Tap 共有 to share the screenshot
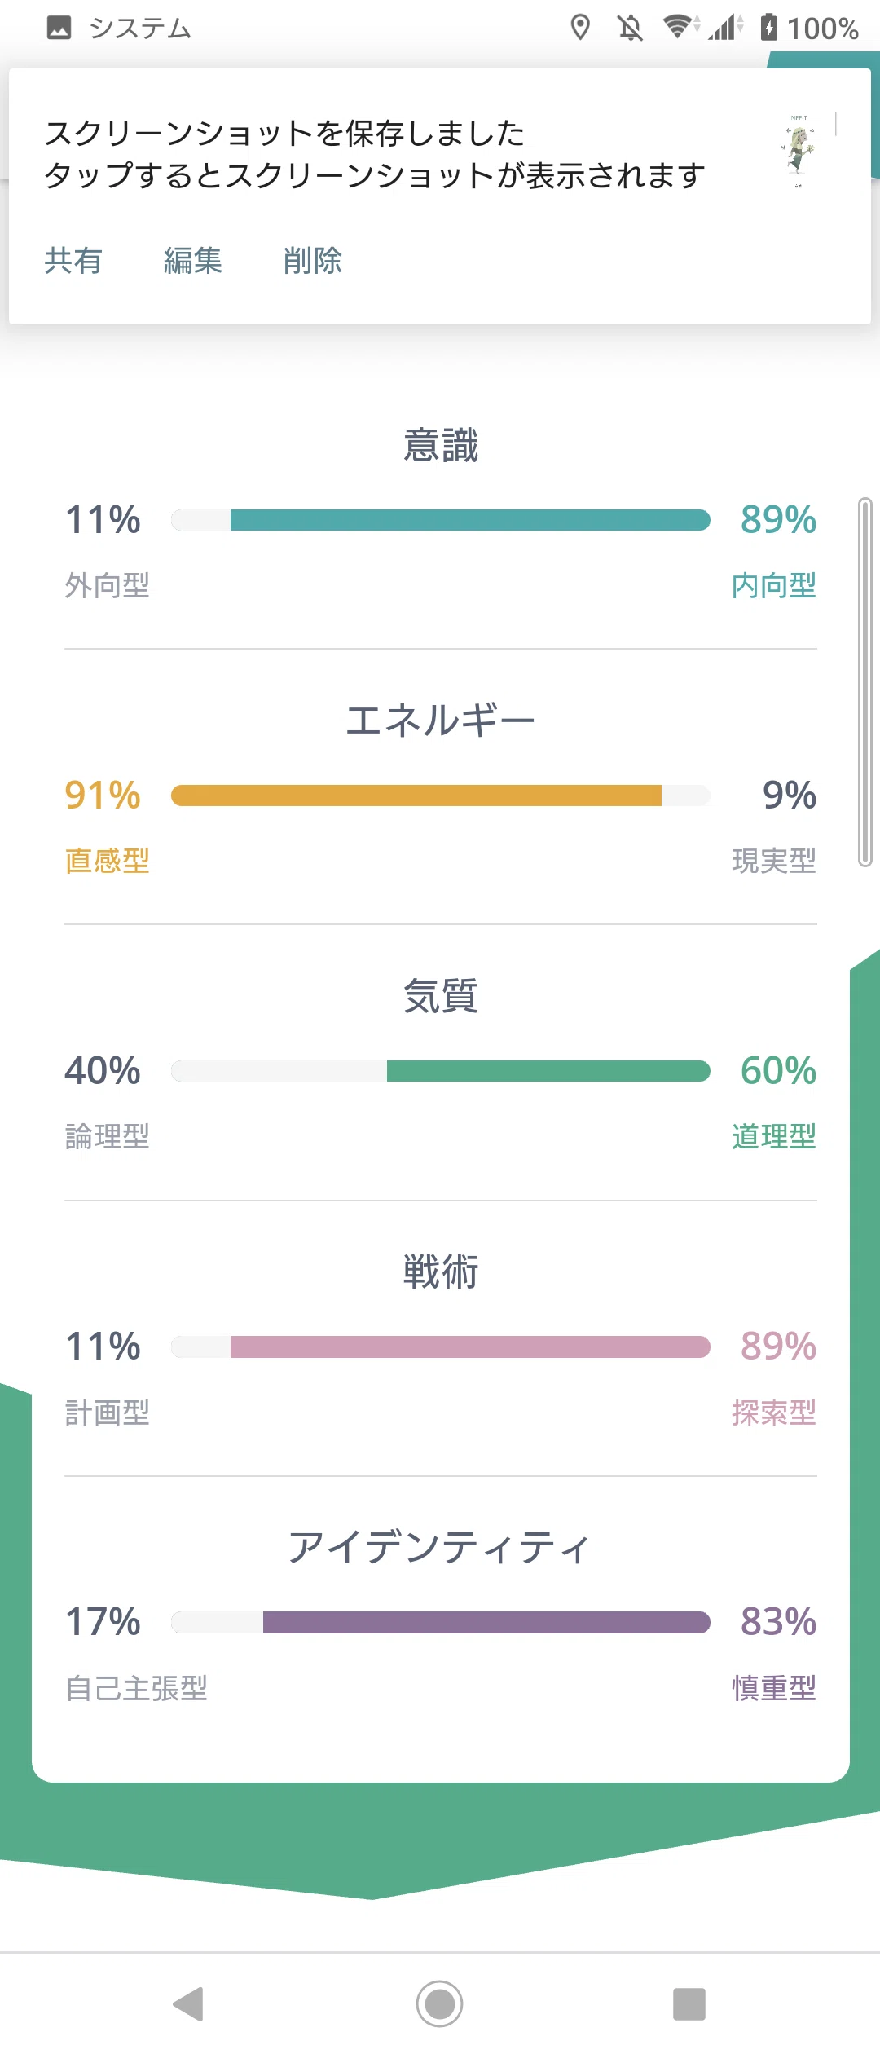 point(73,261)
